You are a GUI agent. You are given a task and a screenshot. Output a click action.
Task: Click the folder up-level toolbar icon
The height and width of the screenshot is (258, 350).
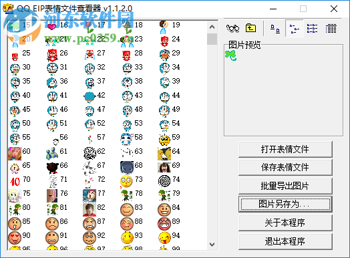(250, 28)
